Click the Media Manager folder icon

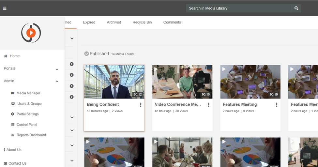click(13, 93)
